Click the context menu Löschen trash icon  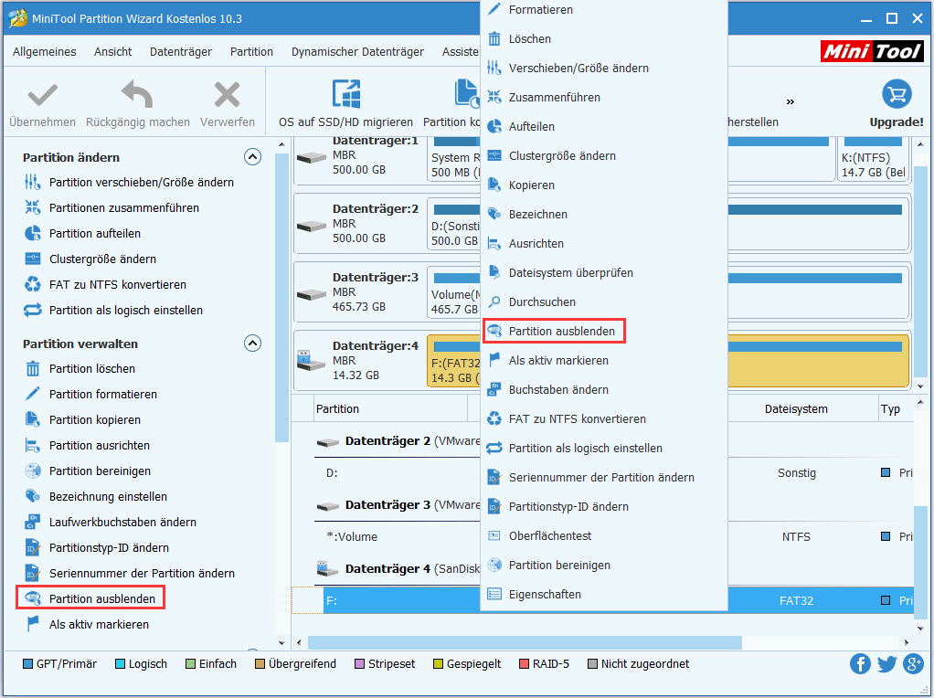click(494, 38)
